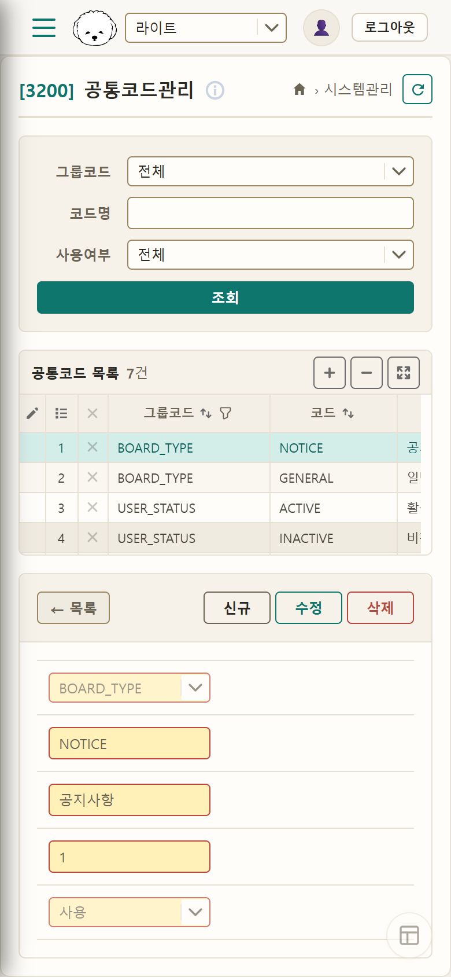The width and height of the screenshot is (451, 977).
Task: Select BOARD_TYPE cell in row 2
Action: pos(189,478)
